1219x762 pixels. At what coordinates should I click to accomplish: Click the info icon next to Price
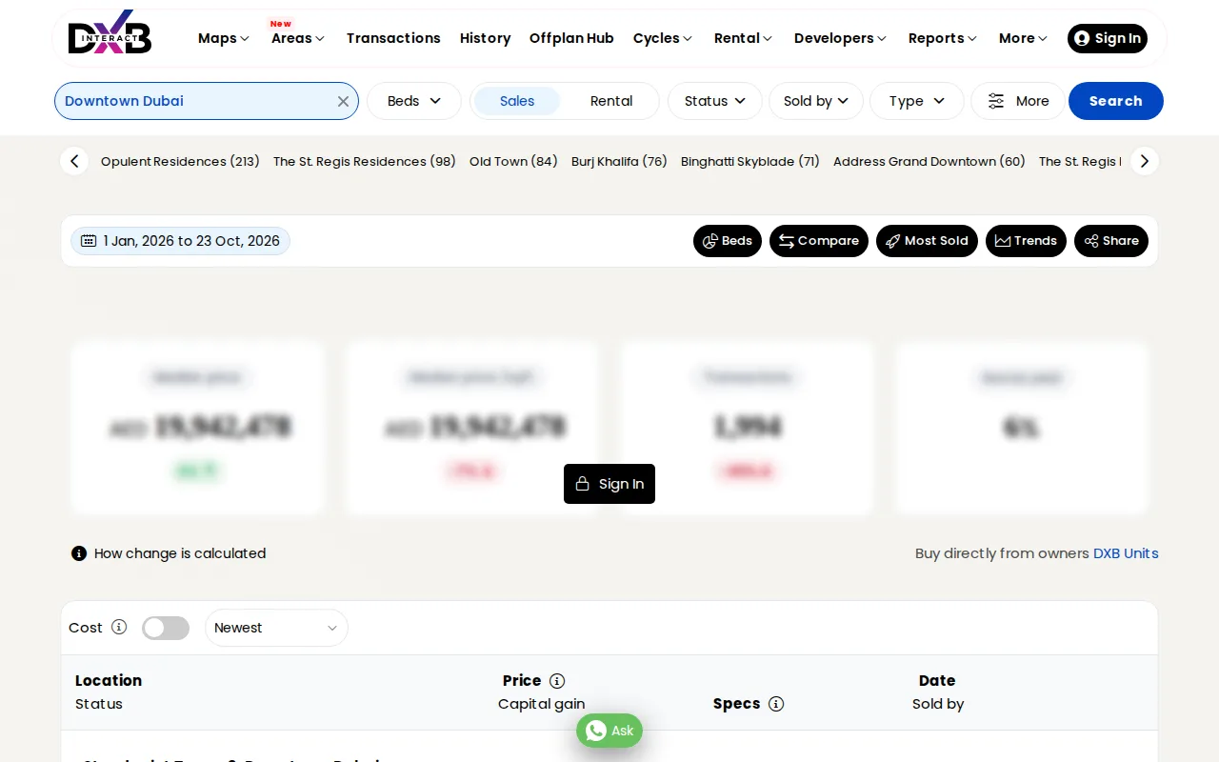tap(557, 681)
